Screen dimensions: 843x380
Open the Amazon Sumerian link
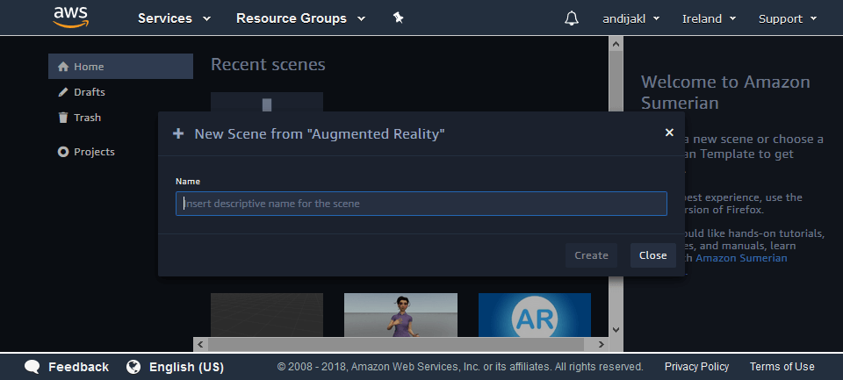click(x=741, y=258)
